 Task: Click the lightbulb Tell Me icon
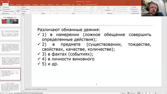[x=84, y=4]
